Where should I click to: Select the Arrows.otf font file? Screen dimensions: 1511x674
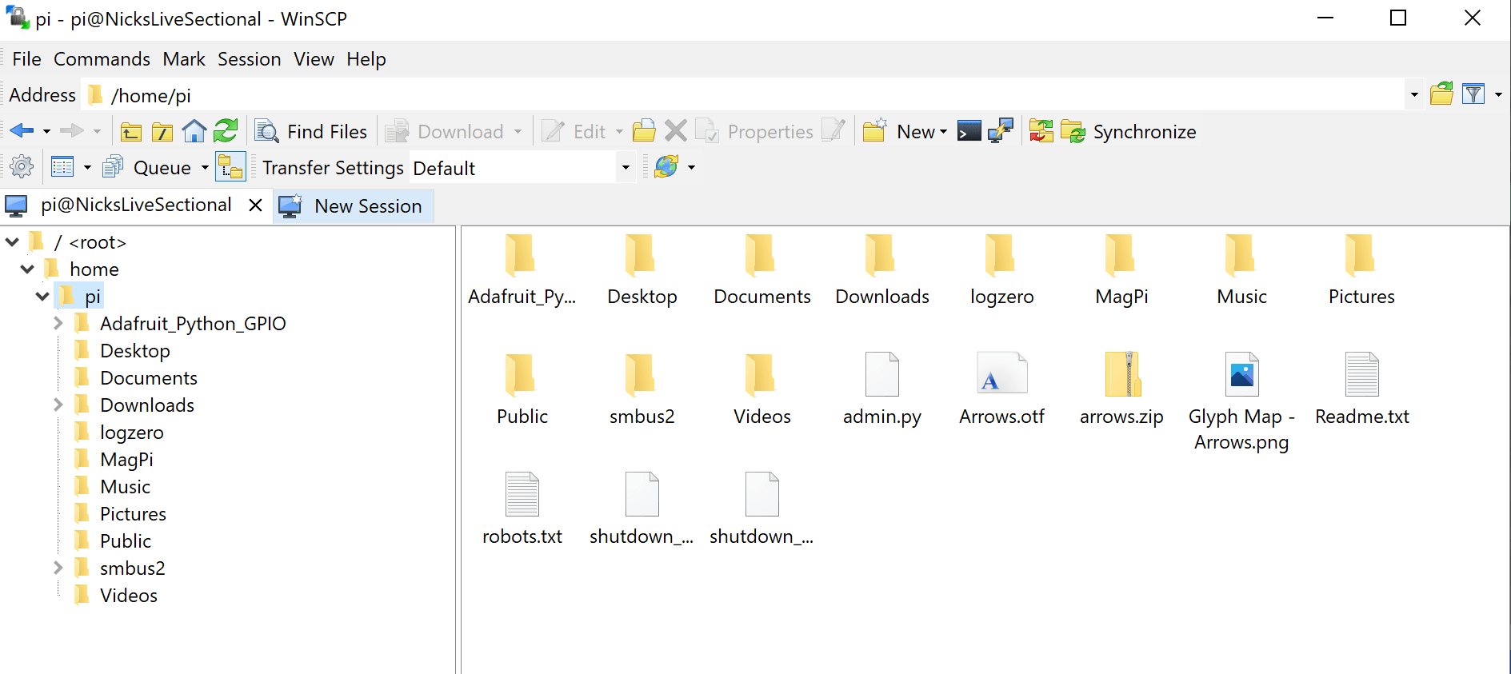click(x=1001, y=390)
